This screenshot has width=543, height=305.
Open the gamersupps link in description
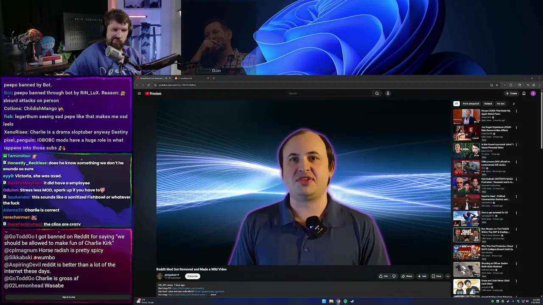click(209, 291)
